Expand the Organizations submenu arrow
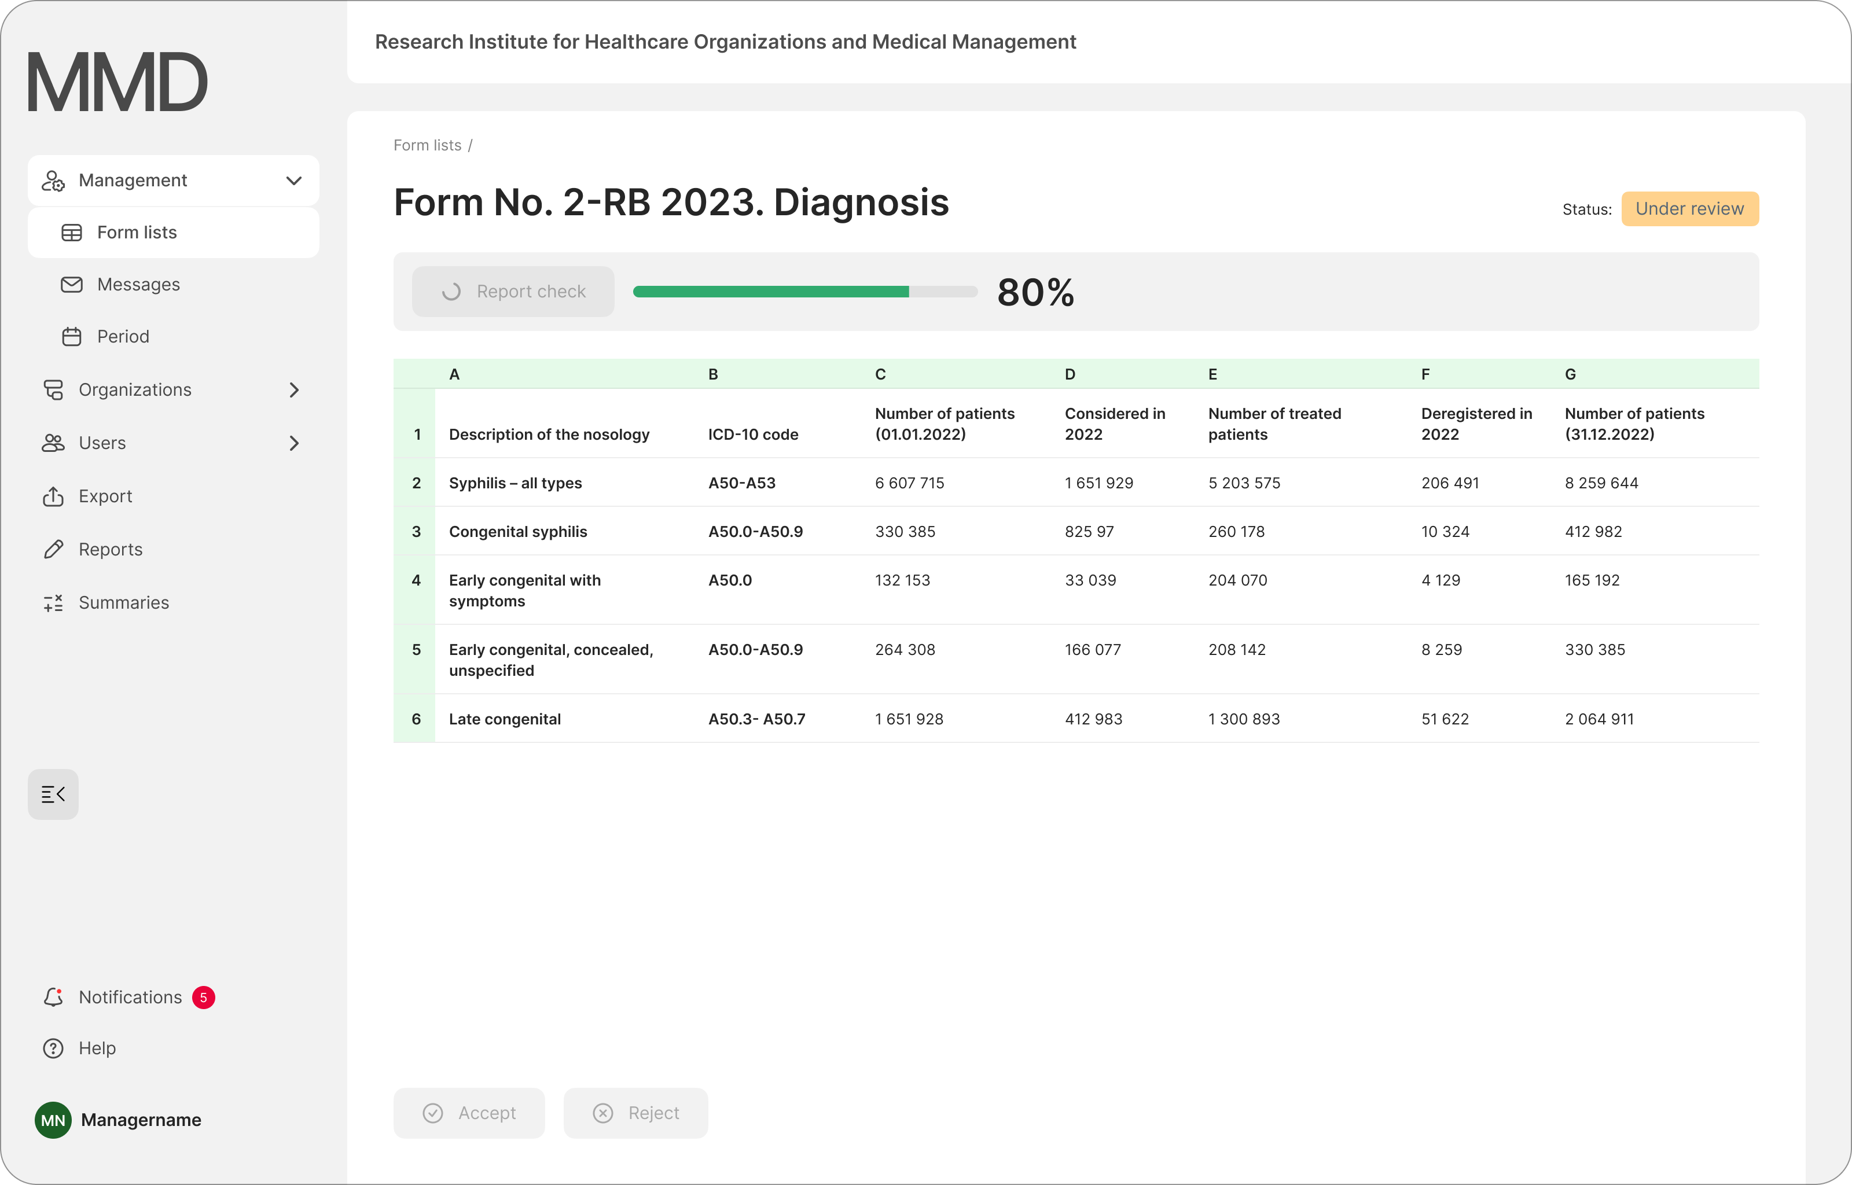Screen dimensions: 1852x1185 [x=294, y=390]
